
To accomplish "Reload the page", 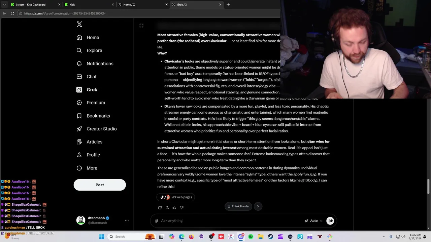I will click(x=12, y=13).
